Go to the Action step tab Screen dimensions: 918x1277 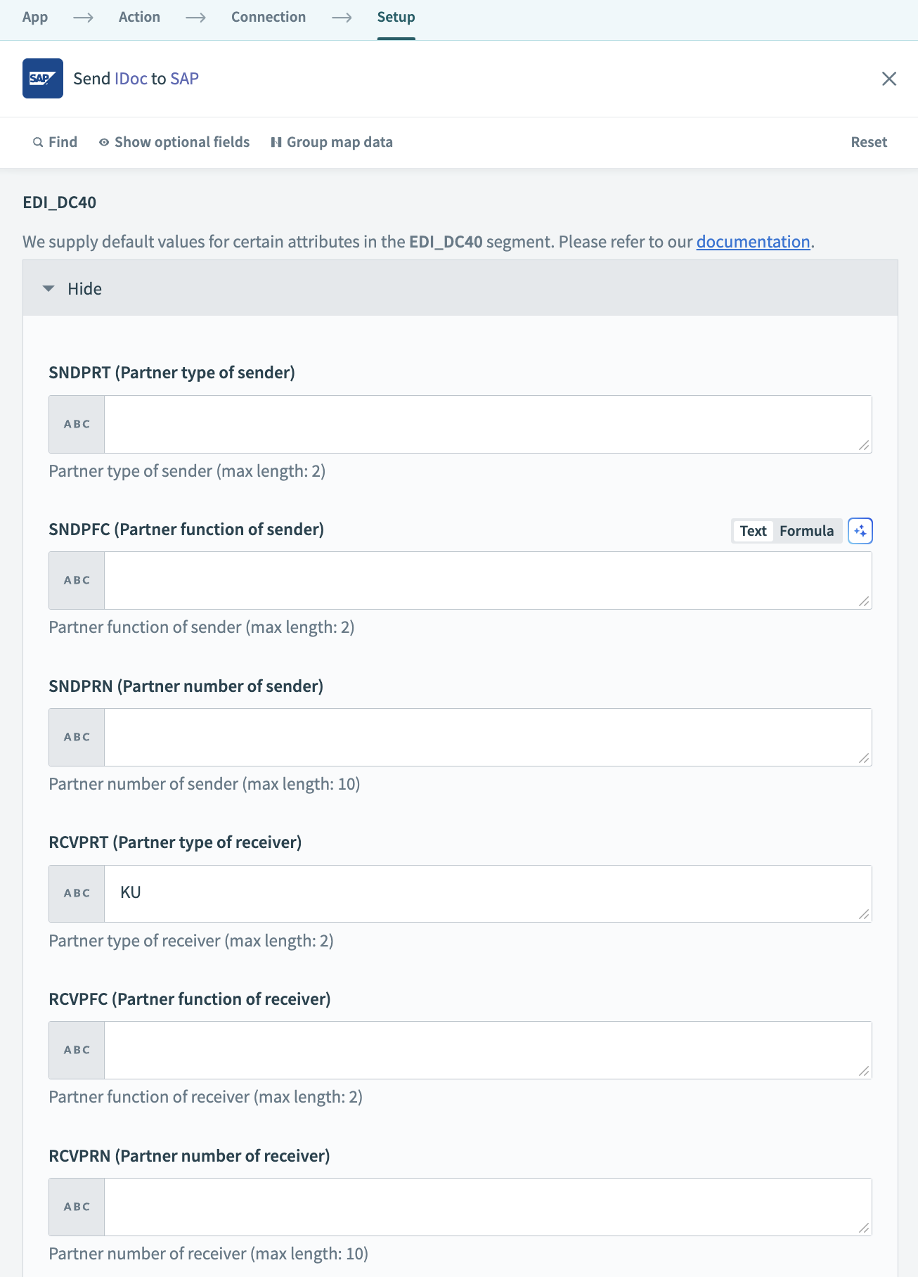[139, 17]
